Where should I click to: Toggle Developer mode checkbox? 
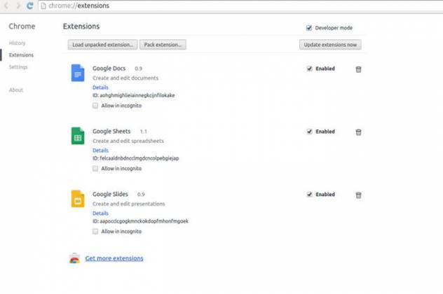(309, 28)
